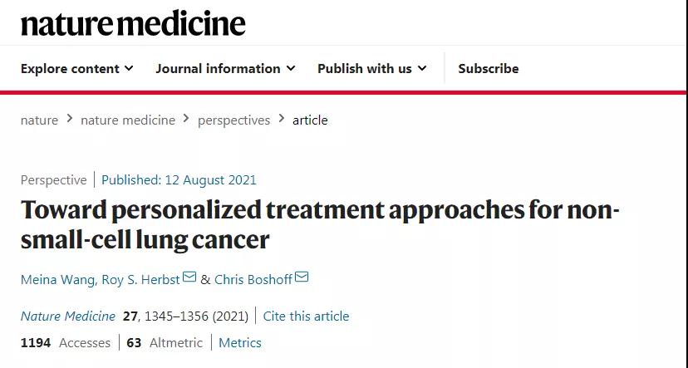Viewport: 688px width, 368px height.
Task: Open the Metrics link
Action: pyautogui.click(x=240, y=342)
